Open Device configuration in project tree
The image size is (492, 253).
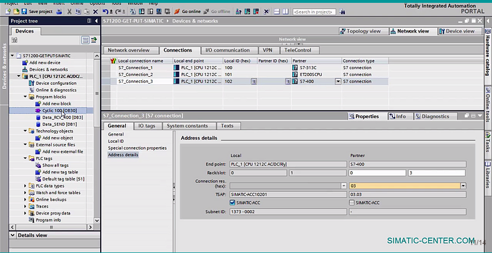click(56, 83)
